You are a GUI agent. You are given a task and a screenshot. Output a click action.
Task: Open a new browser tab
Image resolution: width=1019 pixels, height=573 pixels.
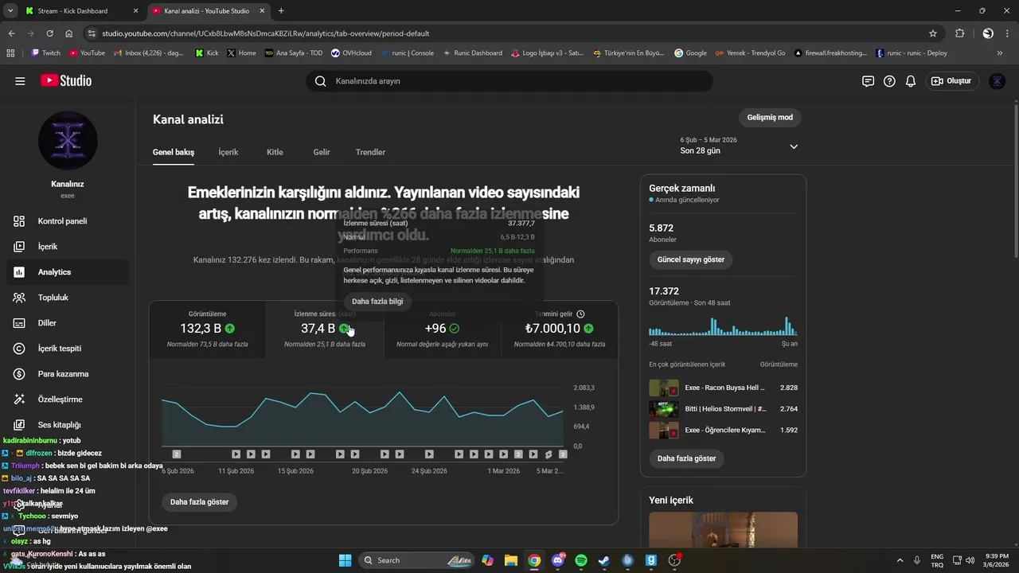[x=281, y=11]
